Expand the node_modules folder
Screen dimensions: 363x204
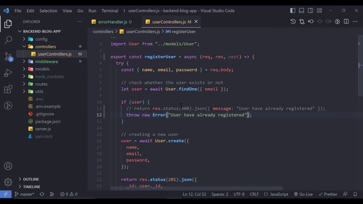coord(49,76)
